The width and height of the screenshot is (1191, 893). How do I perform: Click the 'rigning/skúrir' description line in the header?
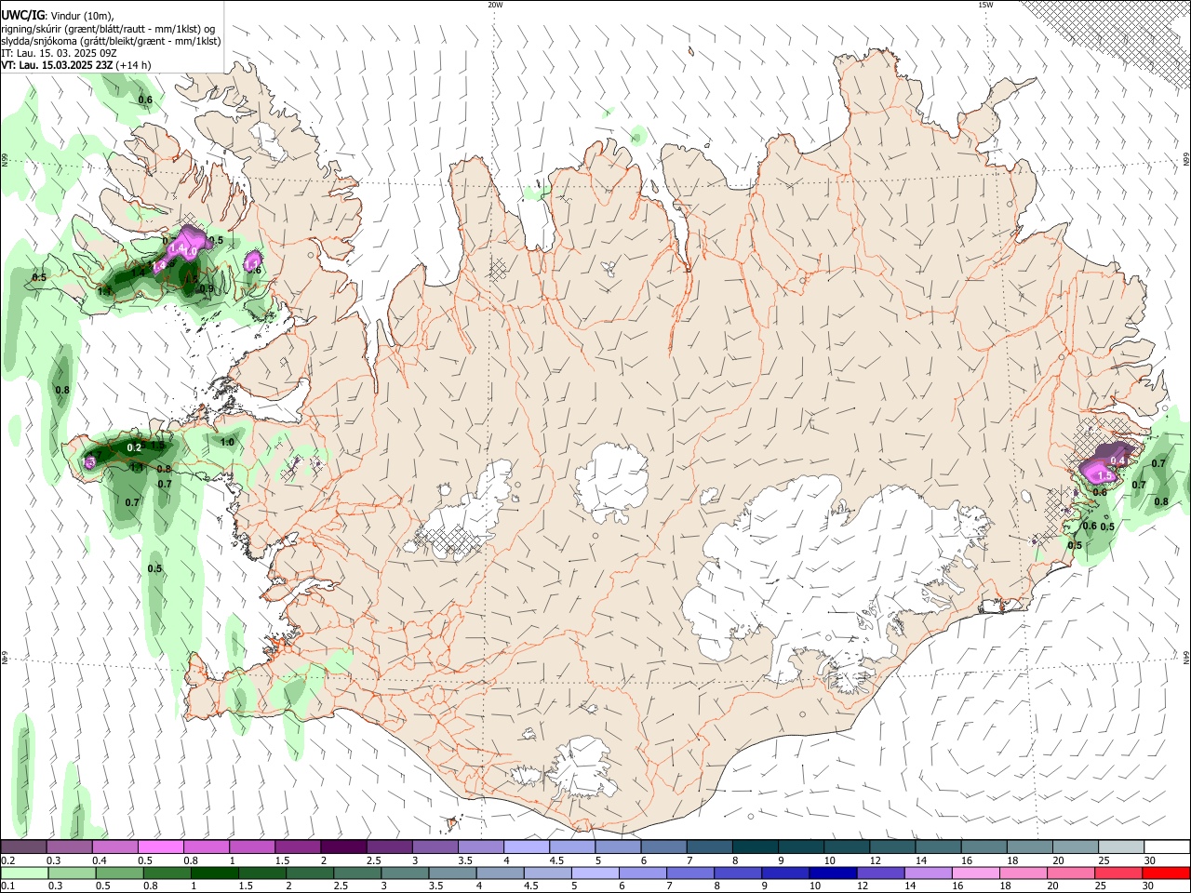click(x=108, y=29)
